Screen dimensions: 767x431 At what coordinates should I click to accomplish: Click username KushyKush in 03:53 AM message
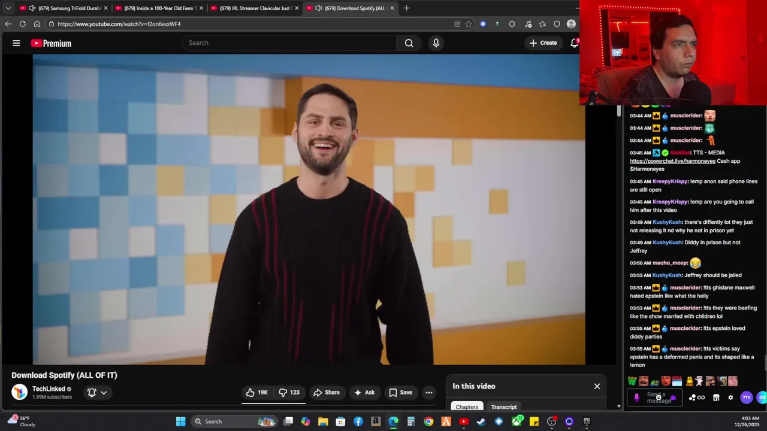[667, 275]
